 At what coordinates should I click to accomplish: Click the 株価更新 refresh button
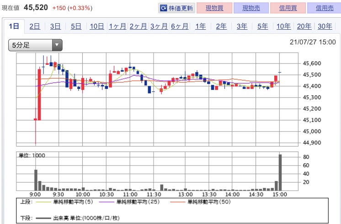point(176,8)
